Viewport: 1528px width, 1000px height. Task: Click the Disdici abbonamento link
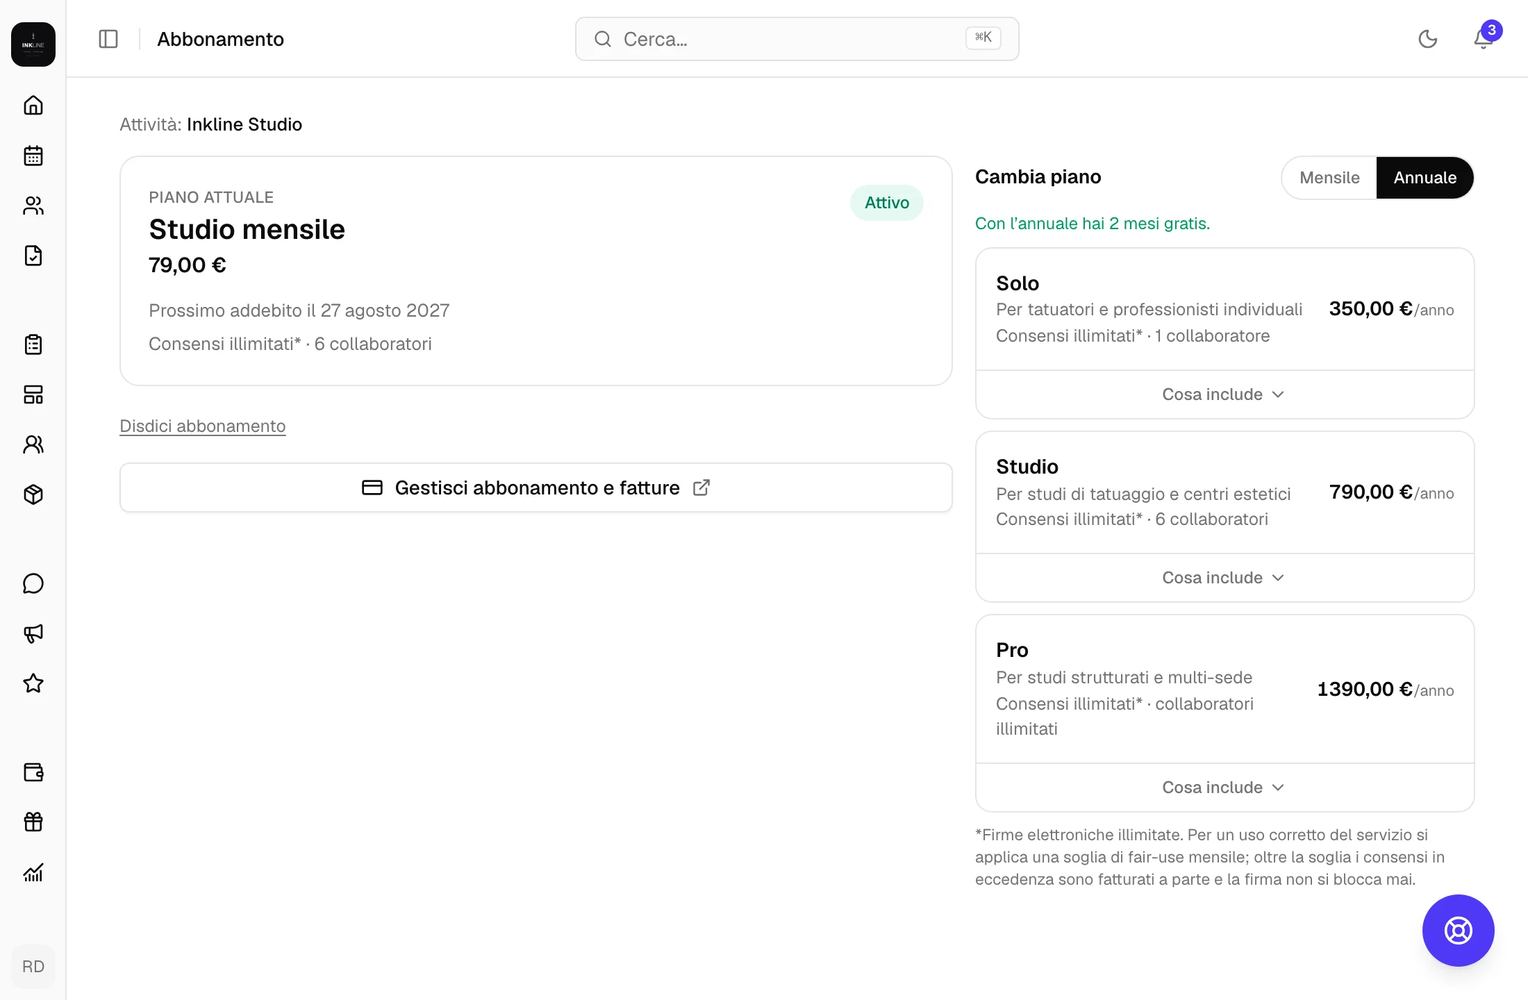click(203, 426)
